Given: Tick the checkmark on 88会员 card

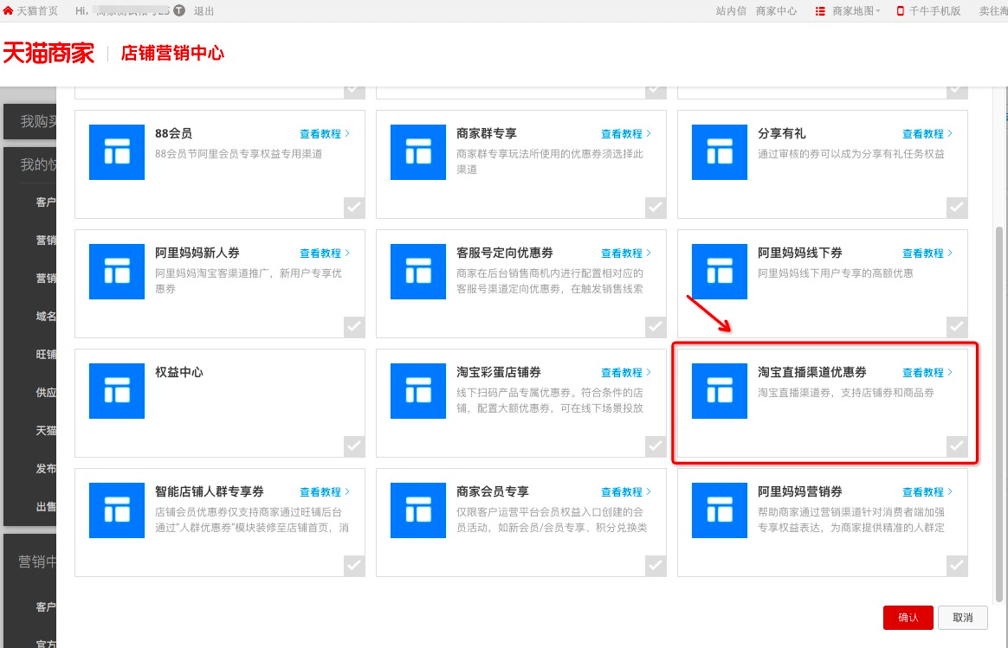Looking at the screenshot, I should point(354,208).
